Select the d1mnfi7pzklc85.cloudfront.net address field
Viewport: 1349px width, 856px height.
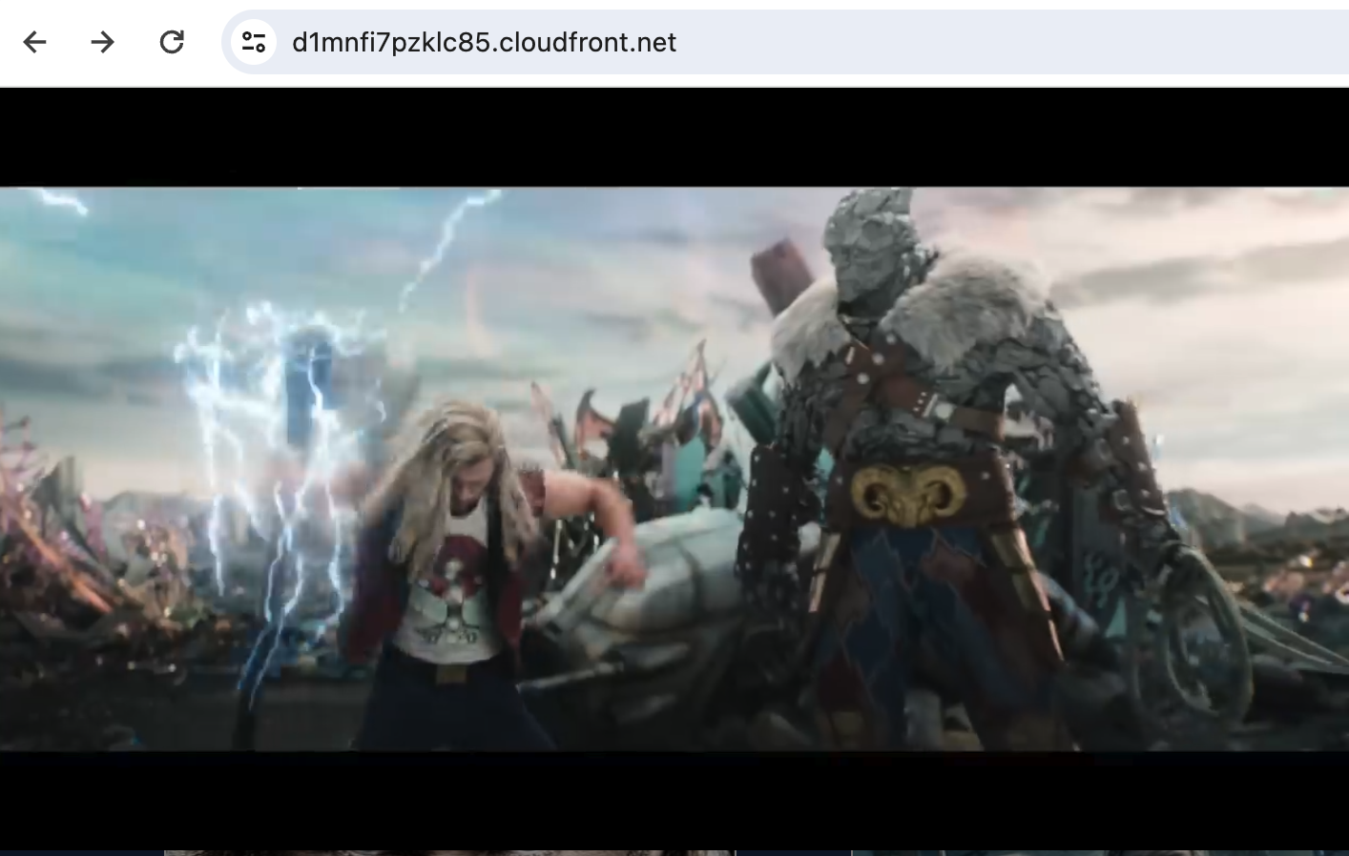tap(785, 42)
